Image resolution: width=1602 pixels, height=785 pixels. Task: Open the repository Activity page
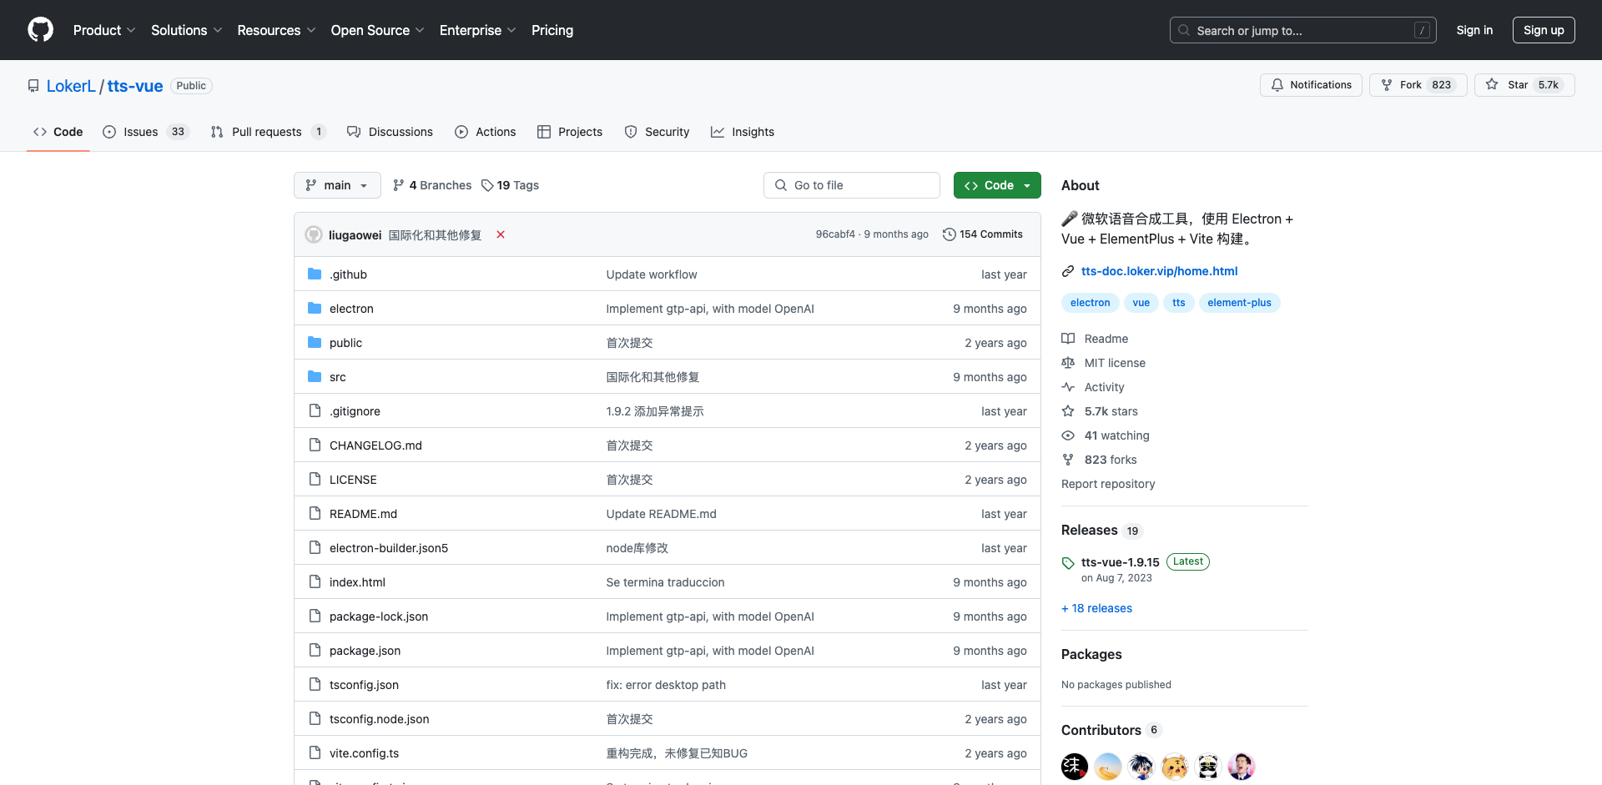tap(1093, 387)
